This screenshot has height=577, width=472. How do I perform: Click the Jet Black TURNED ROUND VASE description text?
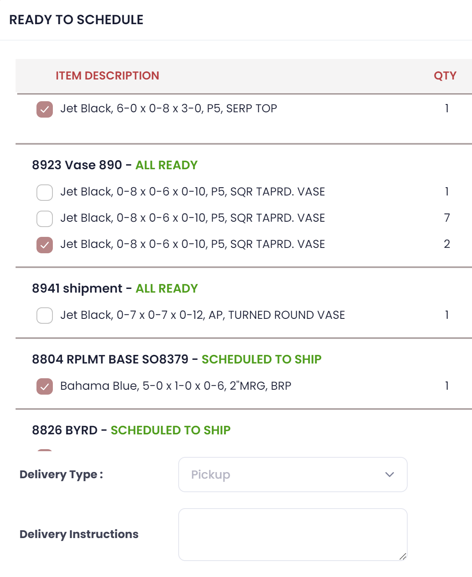[x=202, y=315]
